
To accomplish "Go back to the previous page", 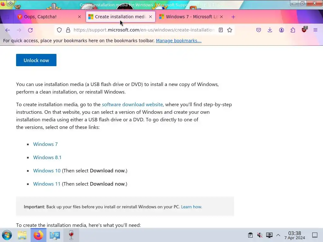I will [8, 30].
